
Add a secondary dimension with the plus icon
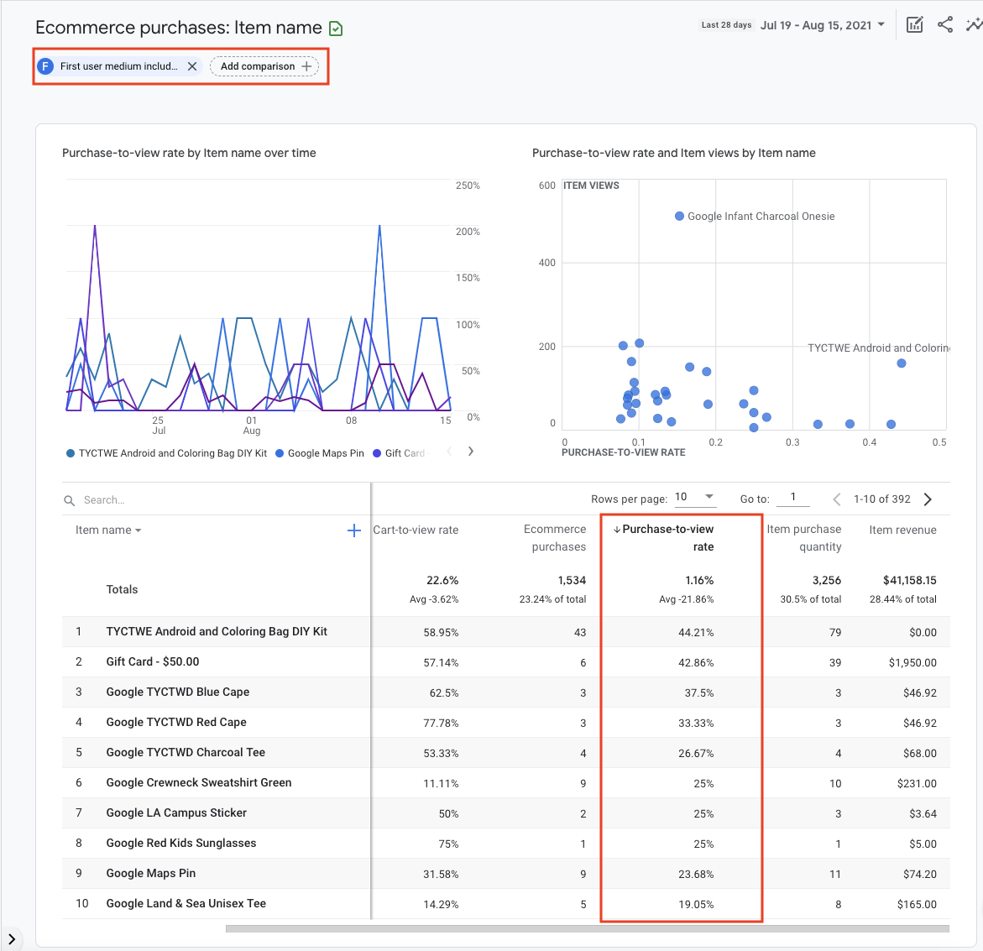click(x=354, y=530)
